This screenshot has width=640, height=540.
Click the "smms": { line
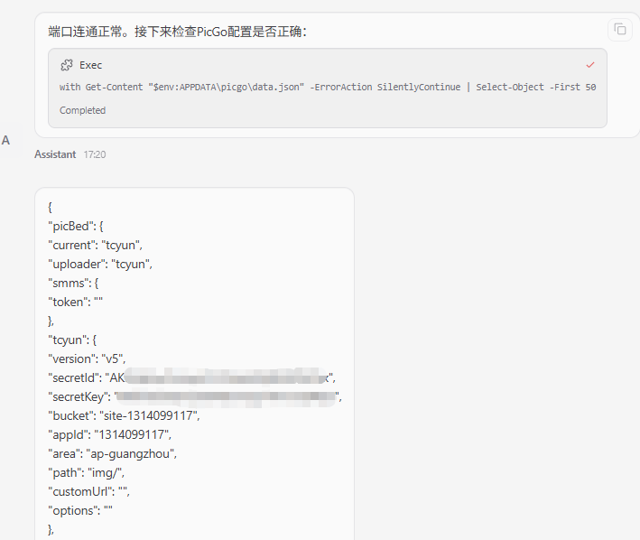[73, 283]
